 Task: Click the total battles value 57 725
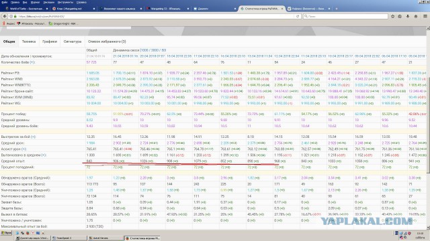[91, 62]
